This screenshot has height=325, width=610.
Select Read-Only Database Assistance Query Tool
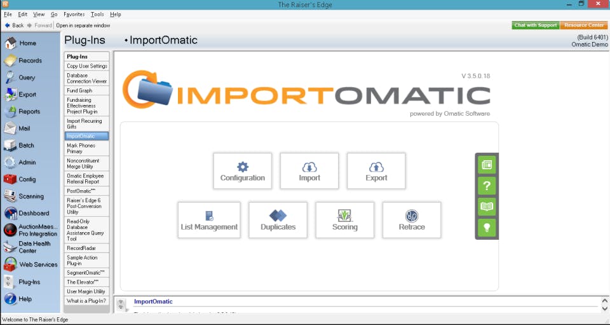tap(87, 230)
